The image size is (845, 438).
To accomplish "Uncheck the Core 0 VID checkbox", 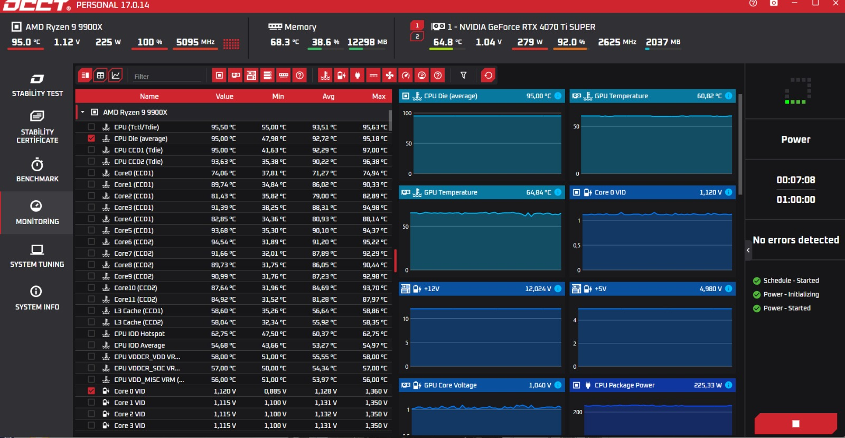I will pos(91,391).
